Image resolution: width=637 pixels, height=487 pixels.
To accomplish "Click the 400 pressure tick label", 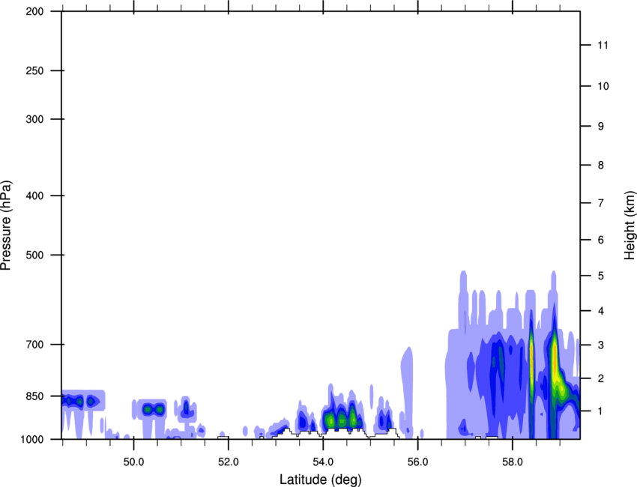I will [34, 196].
